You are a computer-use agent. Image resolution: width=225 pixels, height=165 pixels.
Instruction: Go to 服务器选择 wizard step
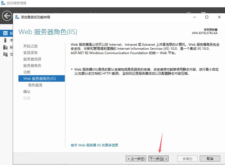[x=32, y=59]
